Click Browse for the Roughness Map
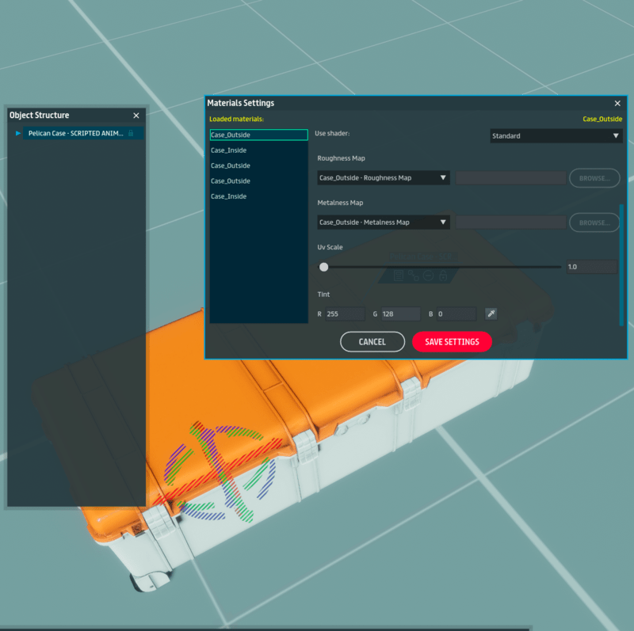This screenshot has width=634, height=631. pyautogui.click(x=594, y=178)
